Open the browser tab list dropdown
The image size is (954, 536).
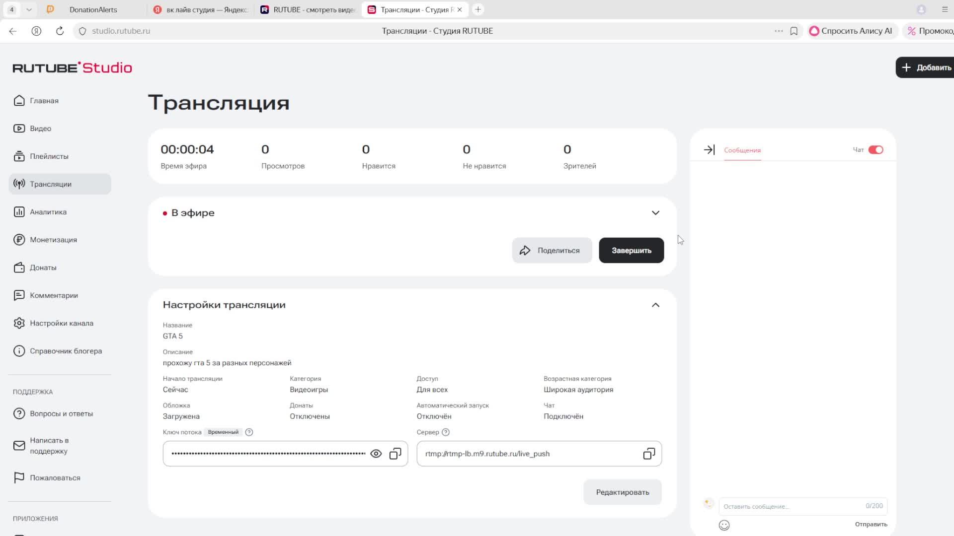tap(29, 9)
